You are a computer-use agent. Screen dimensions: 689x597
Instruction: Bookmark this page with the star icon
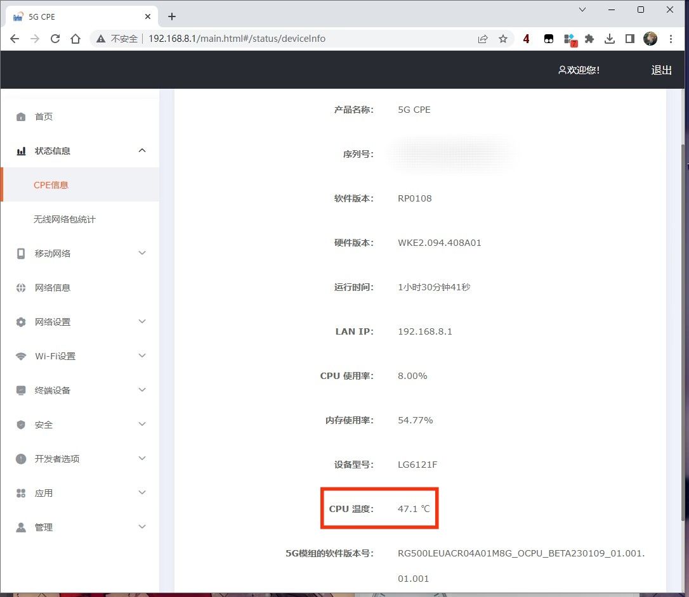[x=503, y=39]
